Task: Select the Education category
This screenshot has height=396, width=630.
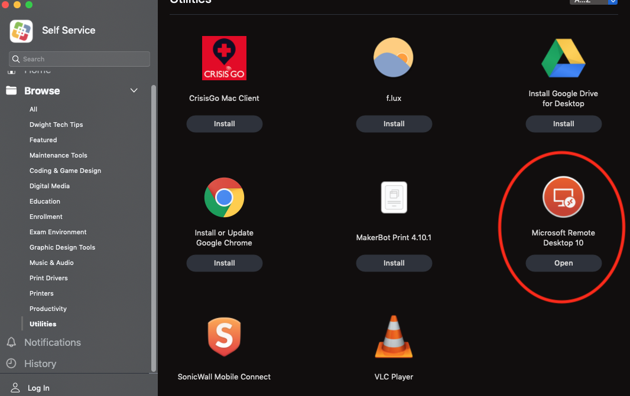Action: click(x=44, y=201)
